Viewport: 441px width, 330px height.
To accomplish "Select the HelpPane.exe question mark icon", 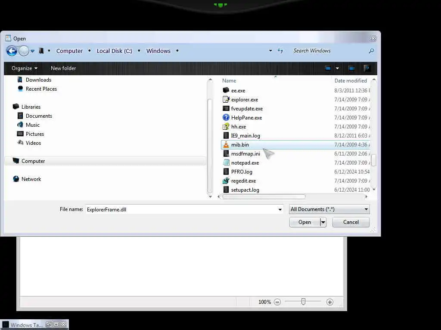I will 226,117.
